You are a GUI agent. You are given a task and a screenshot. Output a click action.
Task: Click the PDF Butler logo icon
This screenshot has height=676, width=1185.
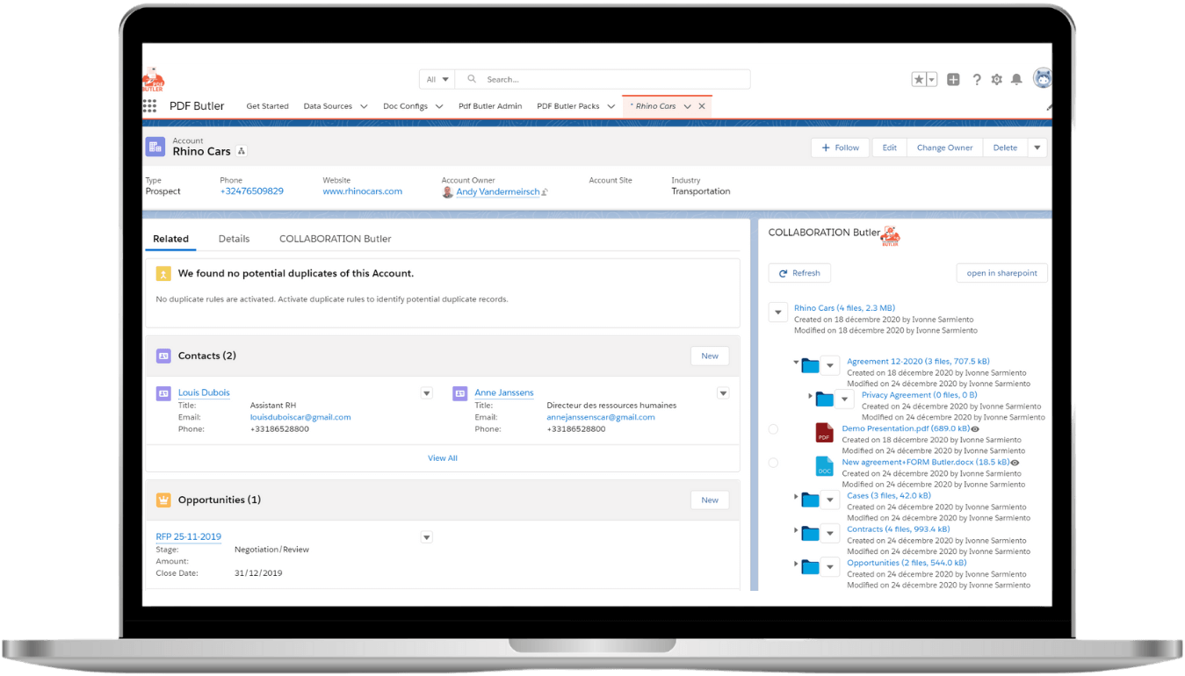tap(153, 80)
